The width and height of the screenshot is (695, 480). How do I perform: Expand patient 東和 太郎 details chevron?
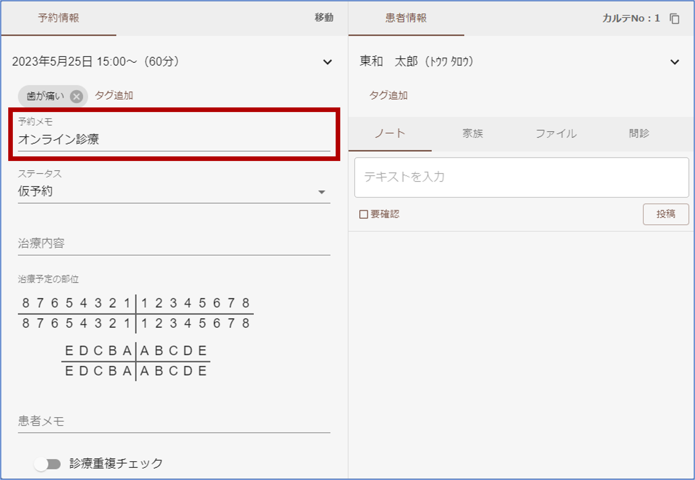(675, 62)
